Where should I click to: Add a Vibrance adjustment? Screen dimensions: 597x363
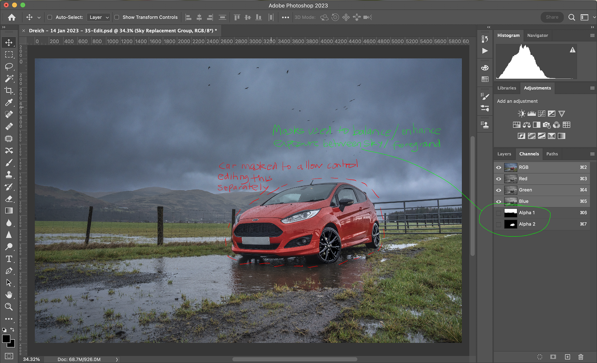pos(562,114)
